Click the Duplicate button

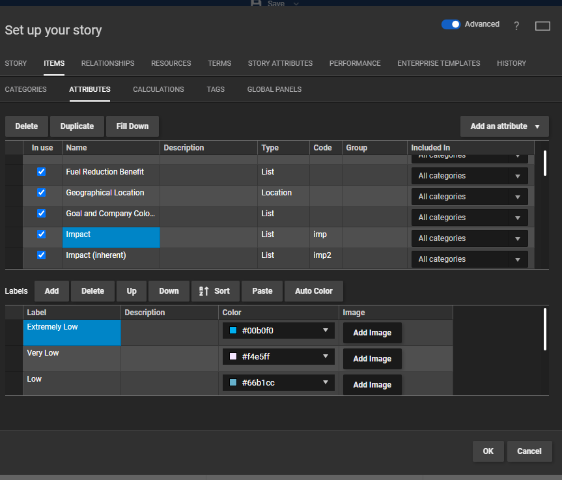77,126
